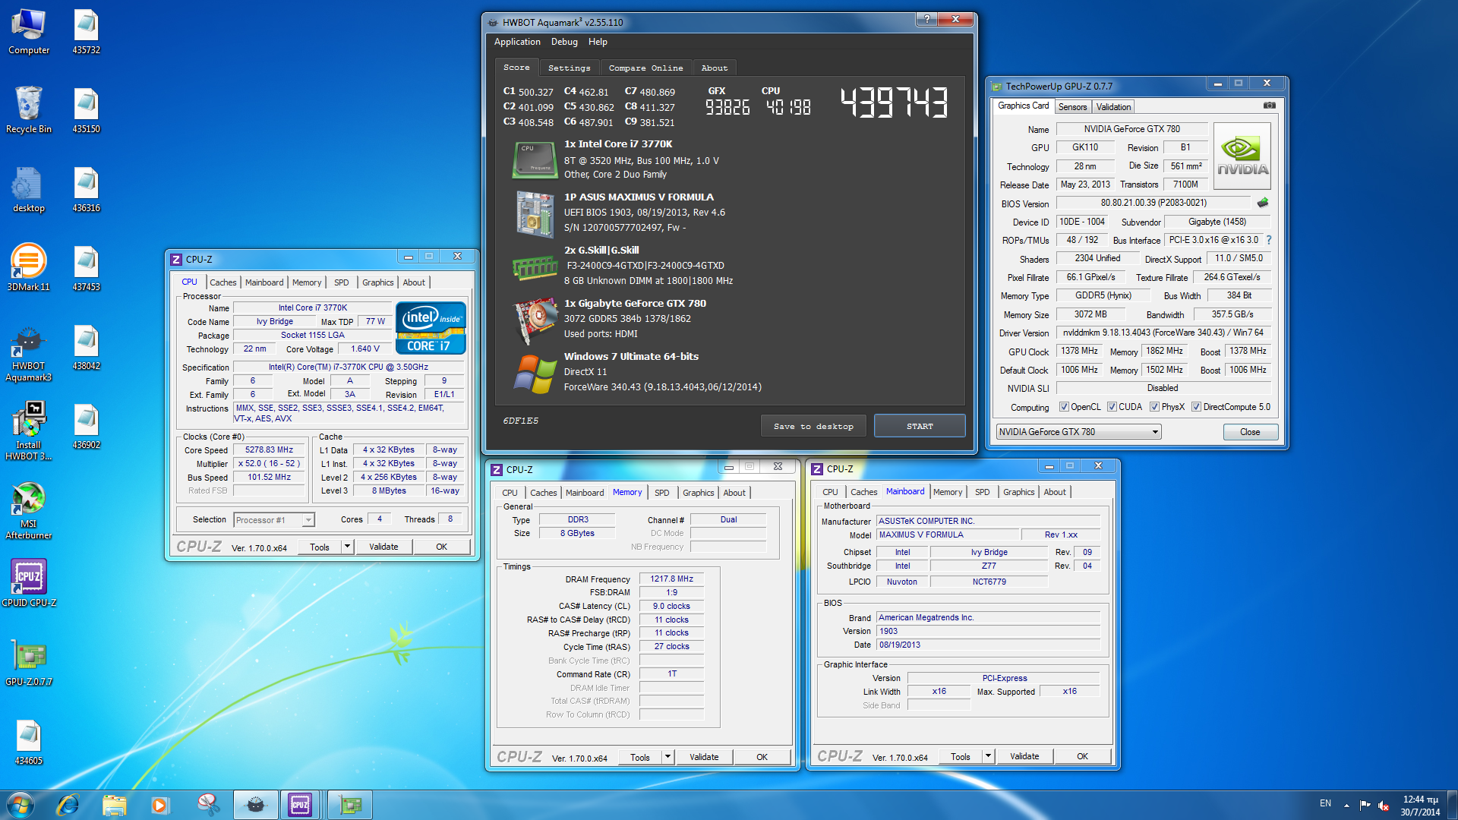Open Help menu in Aquamark
The width and height of the screenshot is (1458, 820).
pos(598,42)
